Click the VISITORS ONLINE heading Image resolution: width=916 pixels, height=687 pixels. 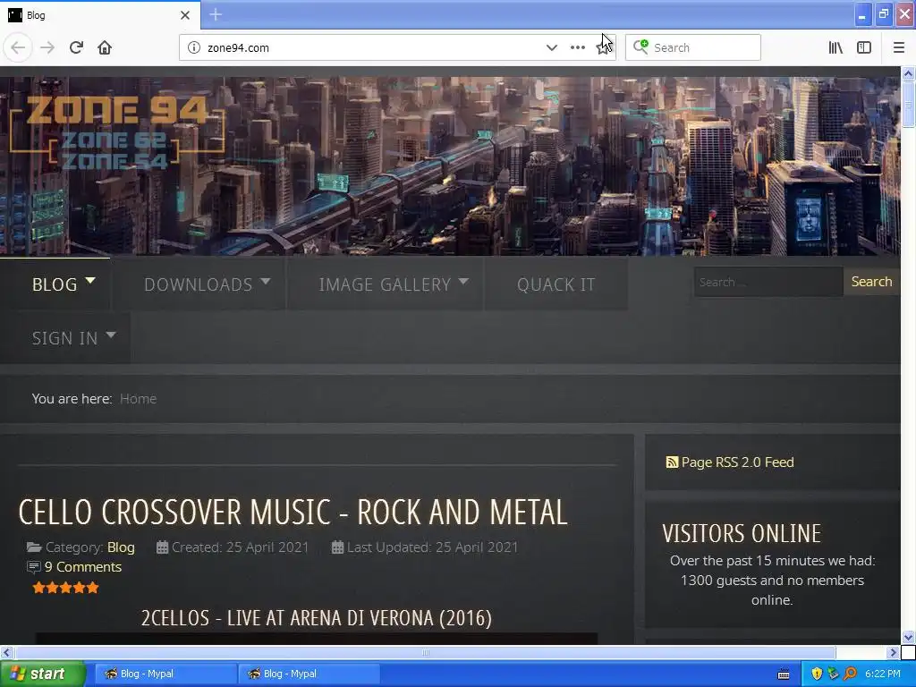pos(742,533)
